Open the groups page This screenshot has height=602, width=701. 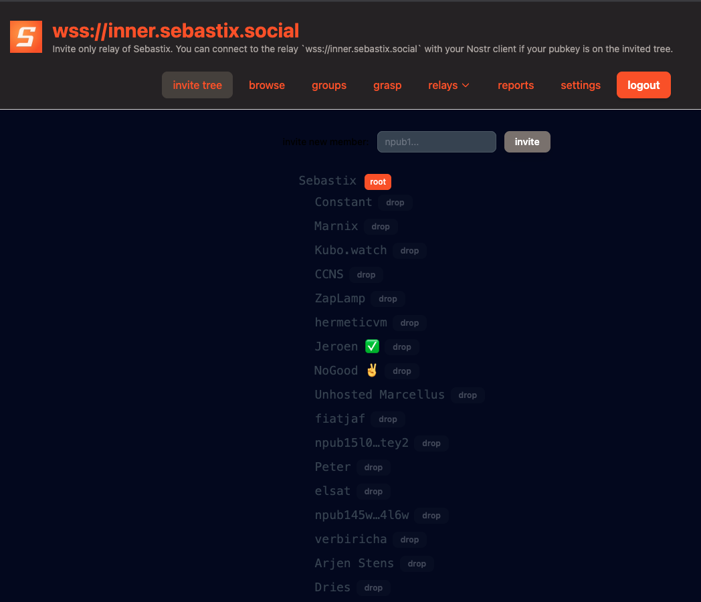[329, 85]
